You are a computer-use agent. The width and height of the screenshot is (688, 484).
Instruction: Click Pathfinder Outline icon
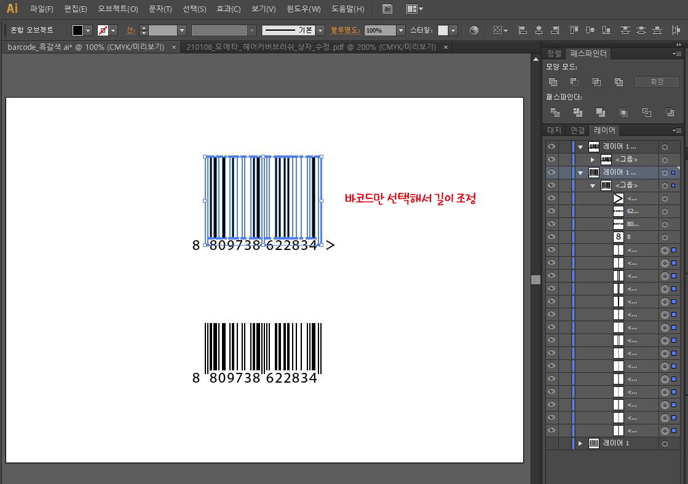[647, 112]
